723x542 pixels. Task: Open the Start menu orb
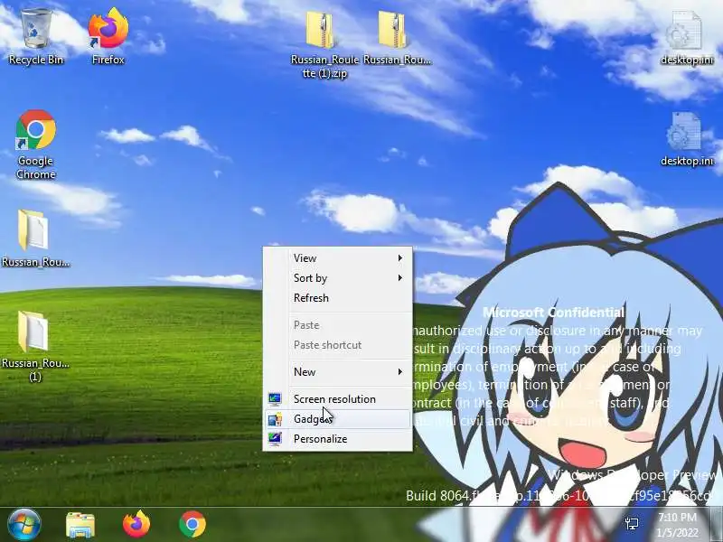coord(23,524)
